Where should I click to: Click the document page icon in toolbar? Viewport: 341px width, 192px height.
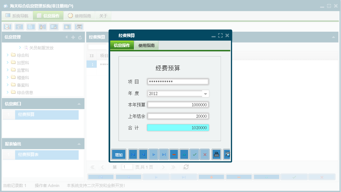[x=30, y=27]
